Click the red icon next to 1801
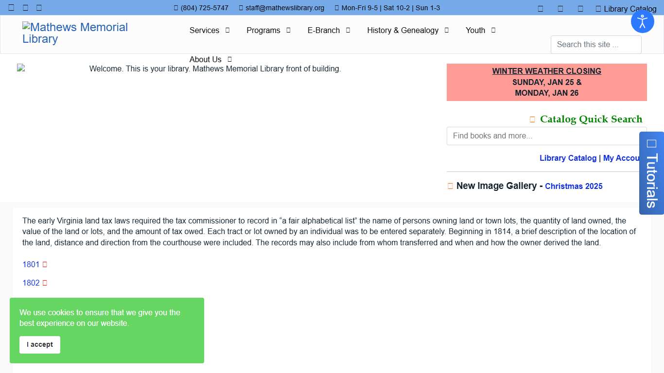The width and height of the screenshot is (664, 373). [45, 265]
